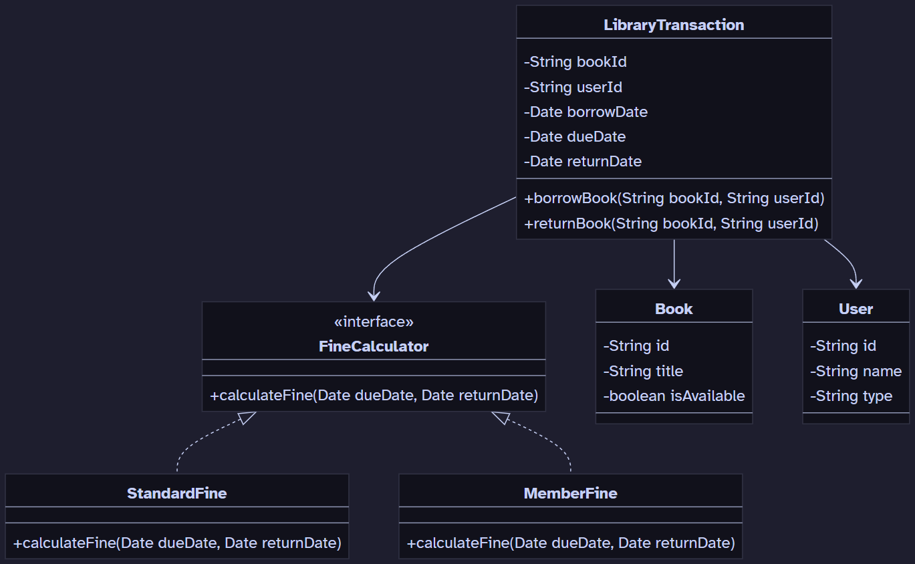Viewport: 915px width, 564px height.
Task: Click the arrowhead pointing into the User class
Action: (x=856, y=283)
